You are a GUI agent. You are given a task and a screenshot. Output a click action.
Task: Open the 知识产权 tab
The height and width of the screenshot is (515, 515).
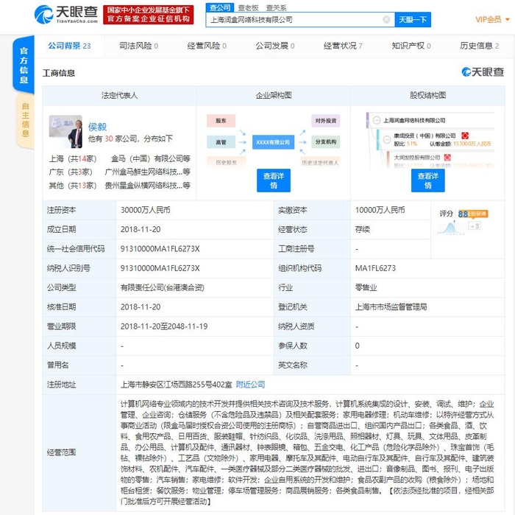point(411,46)
